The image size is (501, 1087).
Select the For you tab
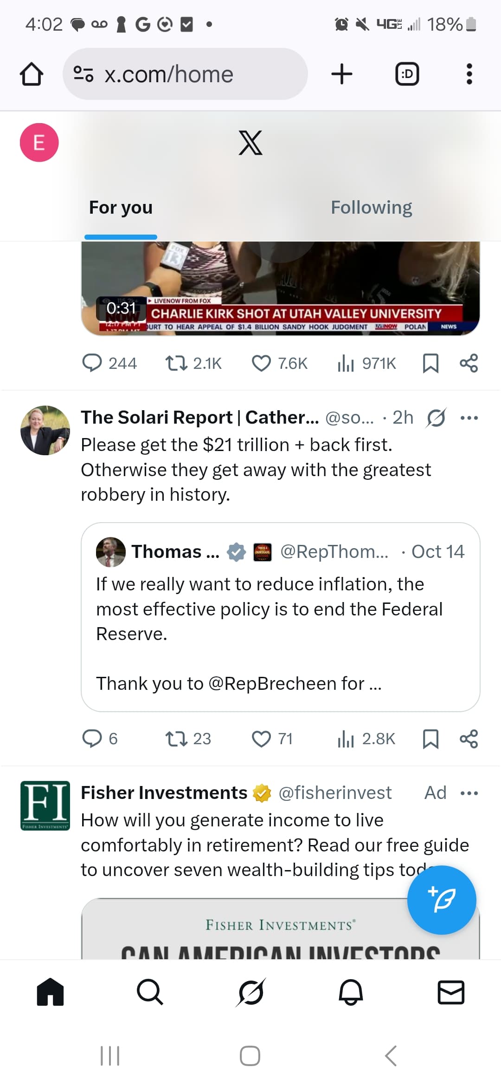point(121,208)
